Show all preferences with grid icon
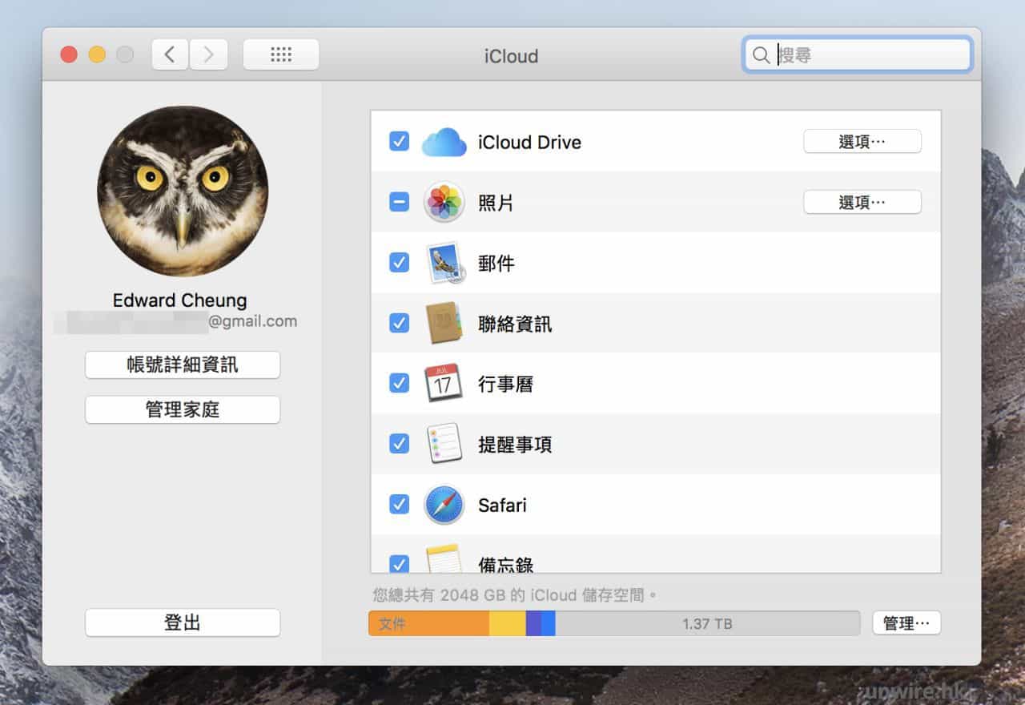 coord(281,54)
